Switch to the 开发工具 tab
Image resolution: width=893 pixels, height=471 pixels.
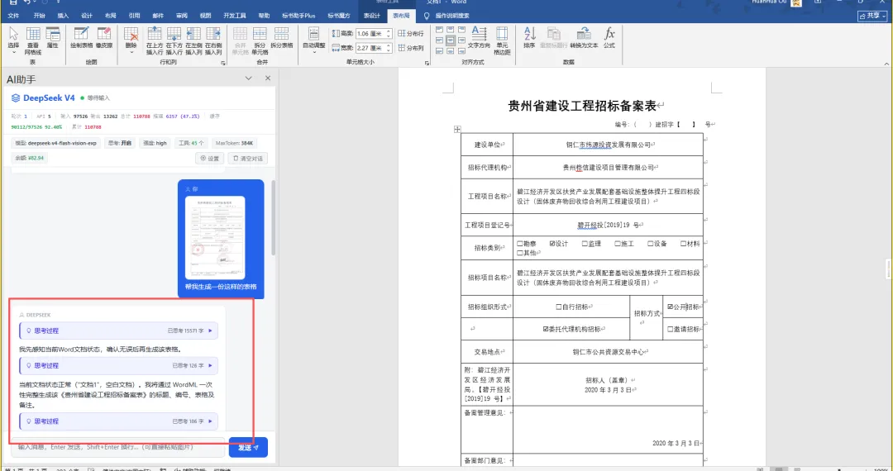tap(235, 16)
